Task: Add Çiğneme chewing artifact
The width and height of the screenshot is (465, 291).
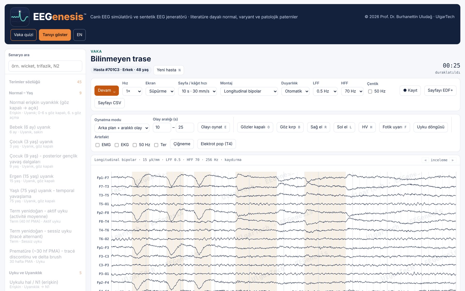Action: (x=182, y=144)
